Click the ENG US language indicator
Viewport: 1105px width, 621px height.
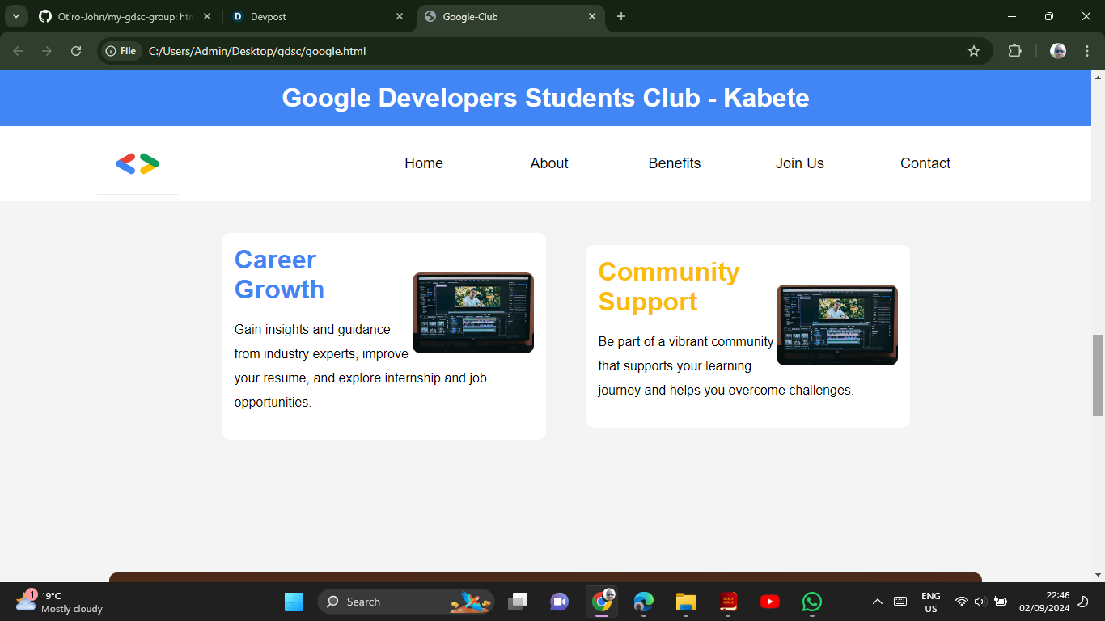click(931, 602)
